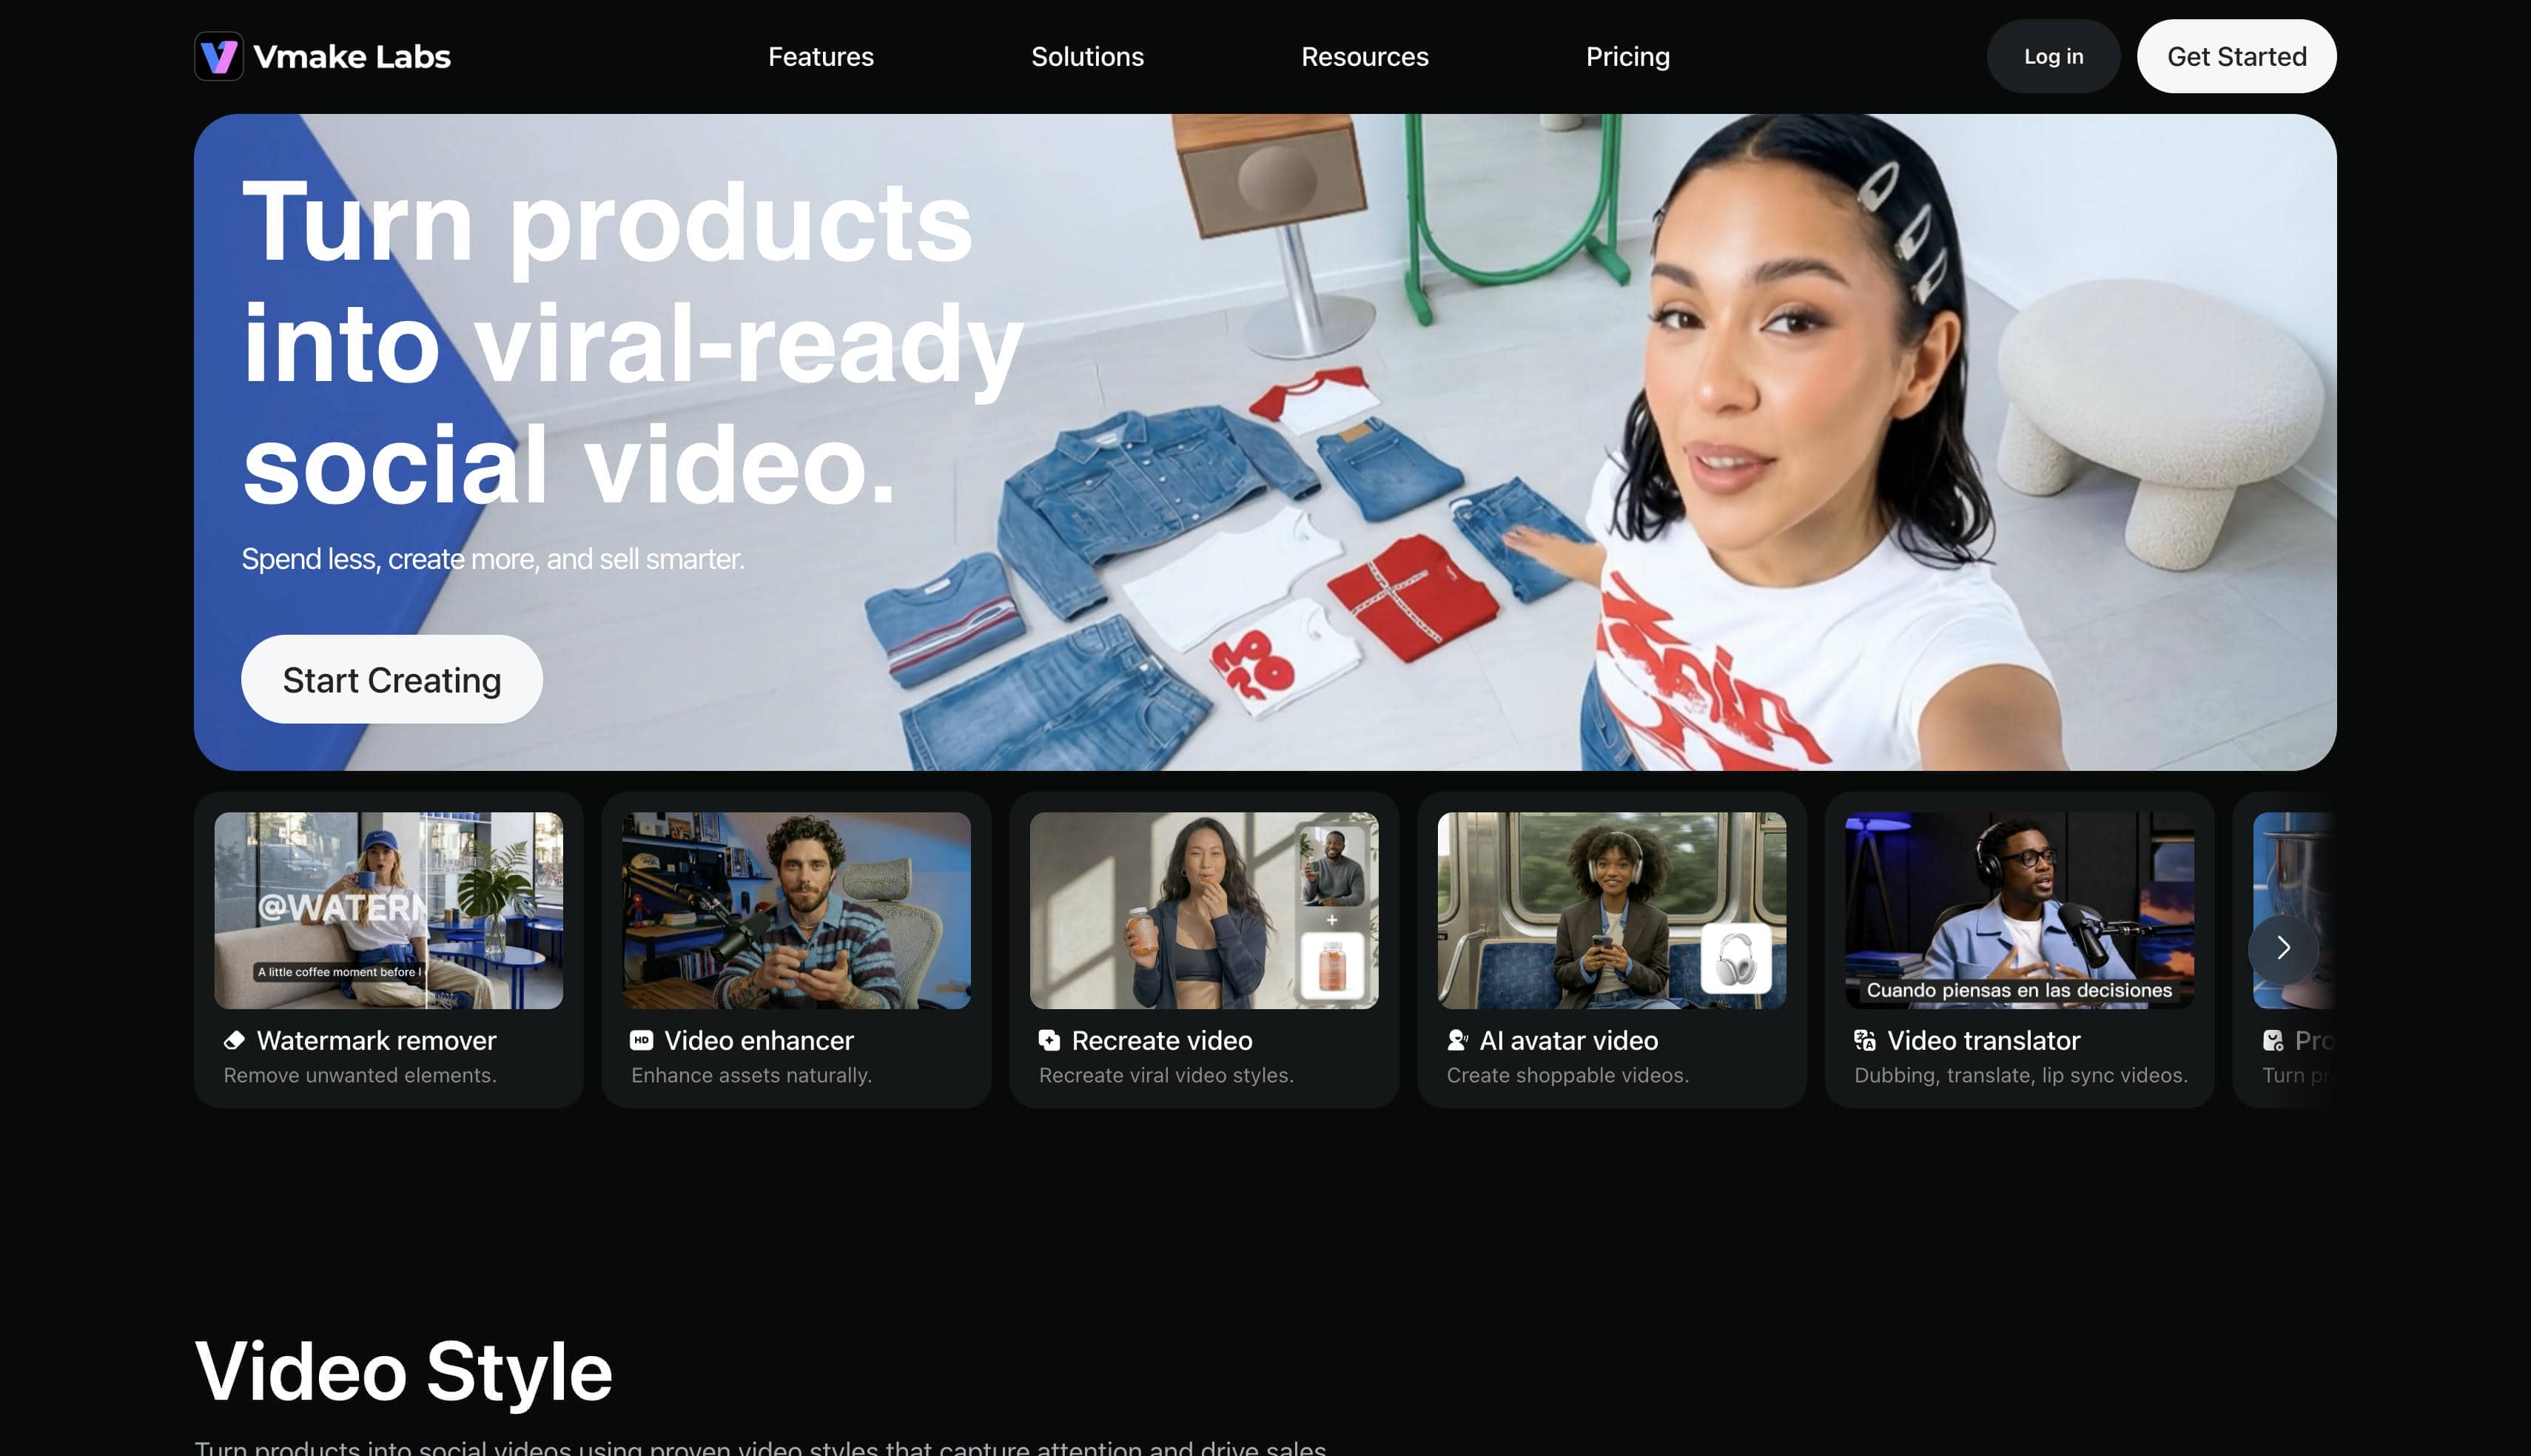2531x1456 pixels.
Task: Click the Watermark remover eraser icon
Action: [x=234, y=1040]
